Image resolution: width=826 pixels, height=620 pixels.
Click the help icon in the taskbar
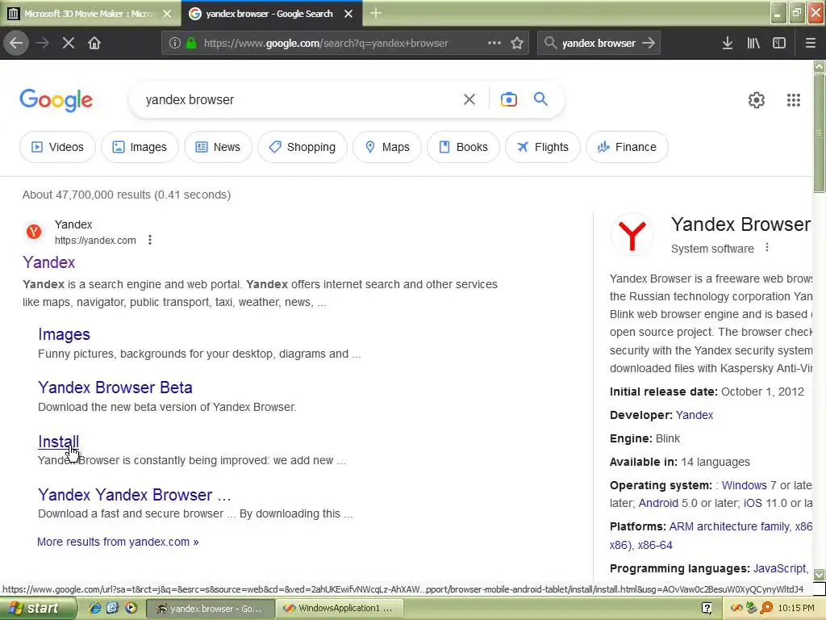pos(707,608)
